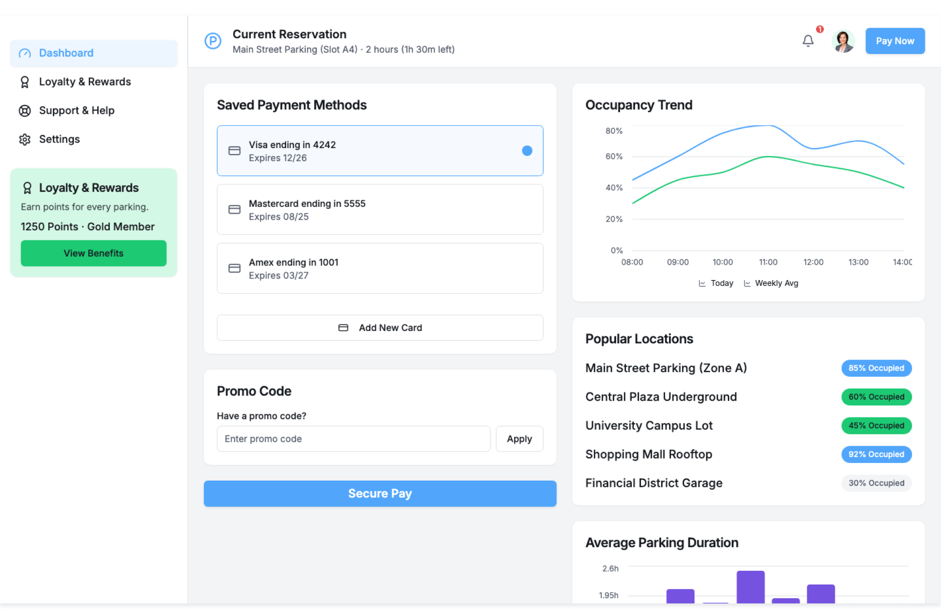This screenshot has width=941, height=612.
Task: Go to Support & Help page
Action: pyautogui.click(x=76, y=111)
